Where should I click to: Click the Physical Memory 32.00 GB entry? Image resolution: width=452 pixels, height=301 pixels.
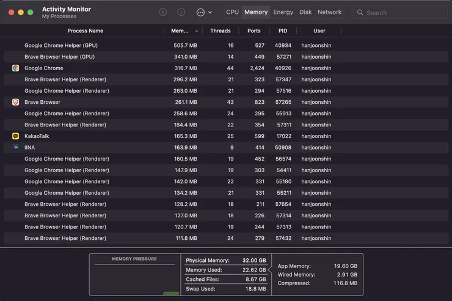[x=226, y=260]
